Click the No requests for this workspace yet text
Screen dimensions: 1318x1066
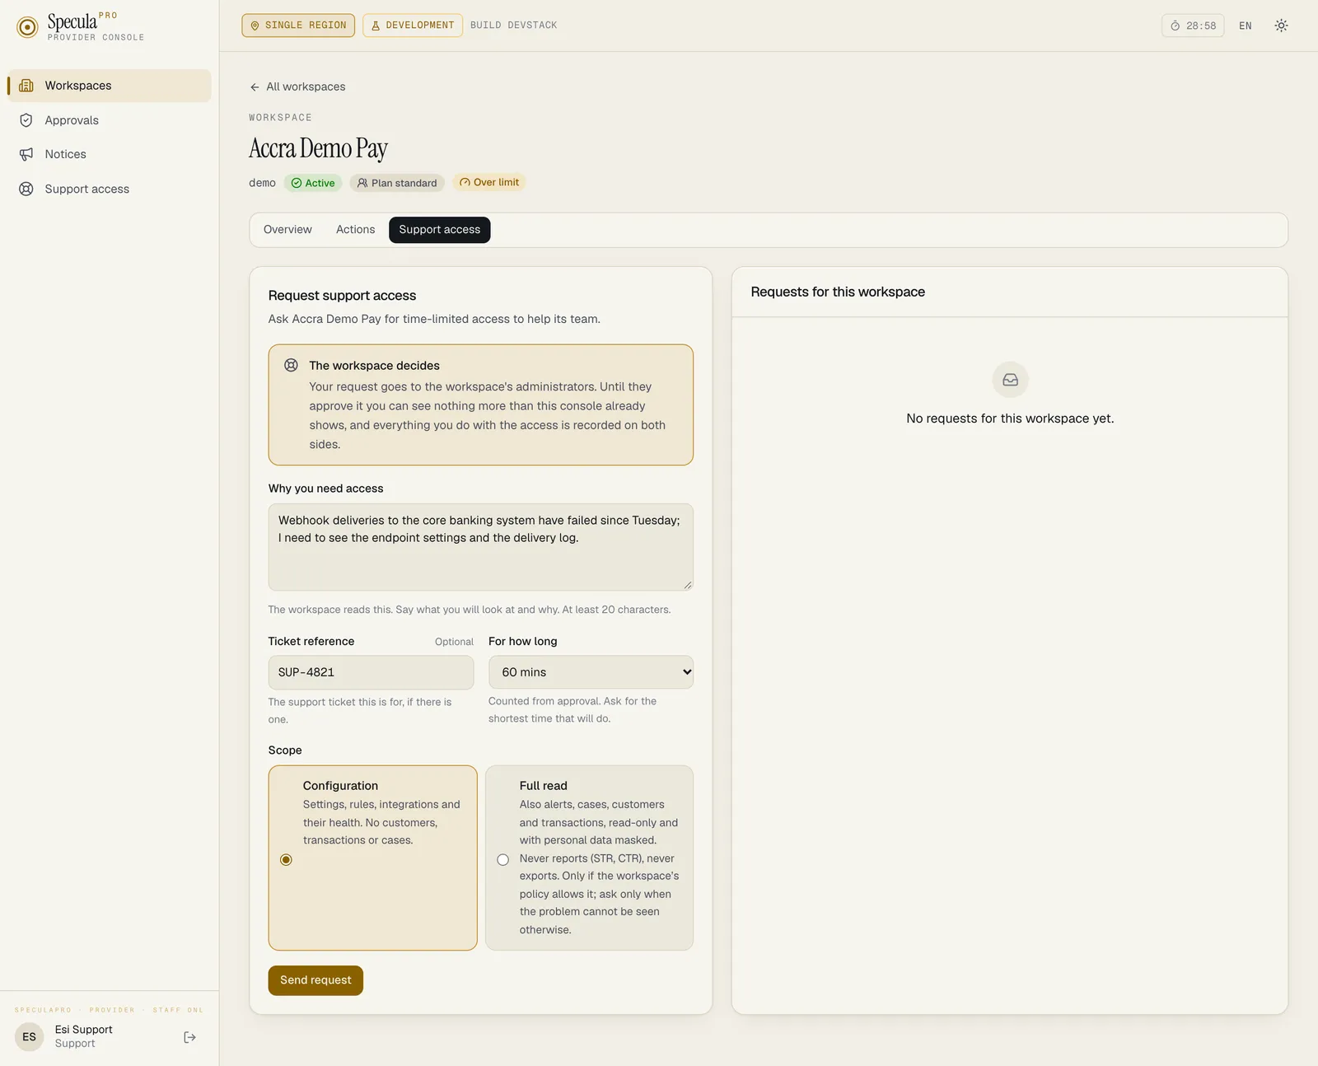(1010, 418)
